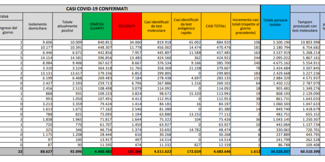This screenshot has width=325, height=162.
Task: Click the recovered cell 840.851
Action: click(x=97, y=42)
